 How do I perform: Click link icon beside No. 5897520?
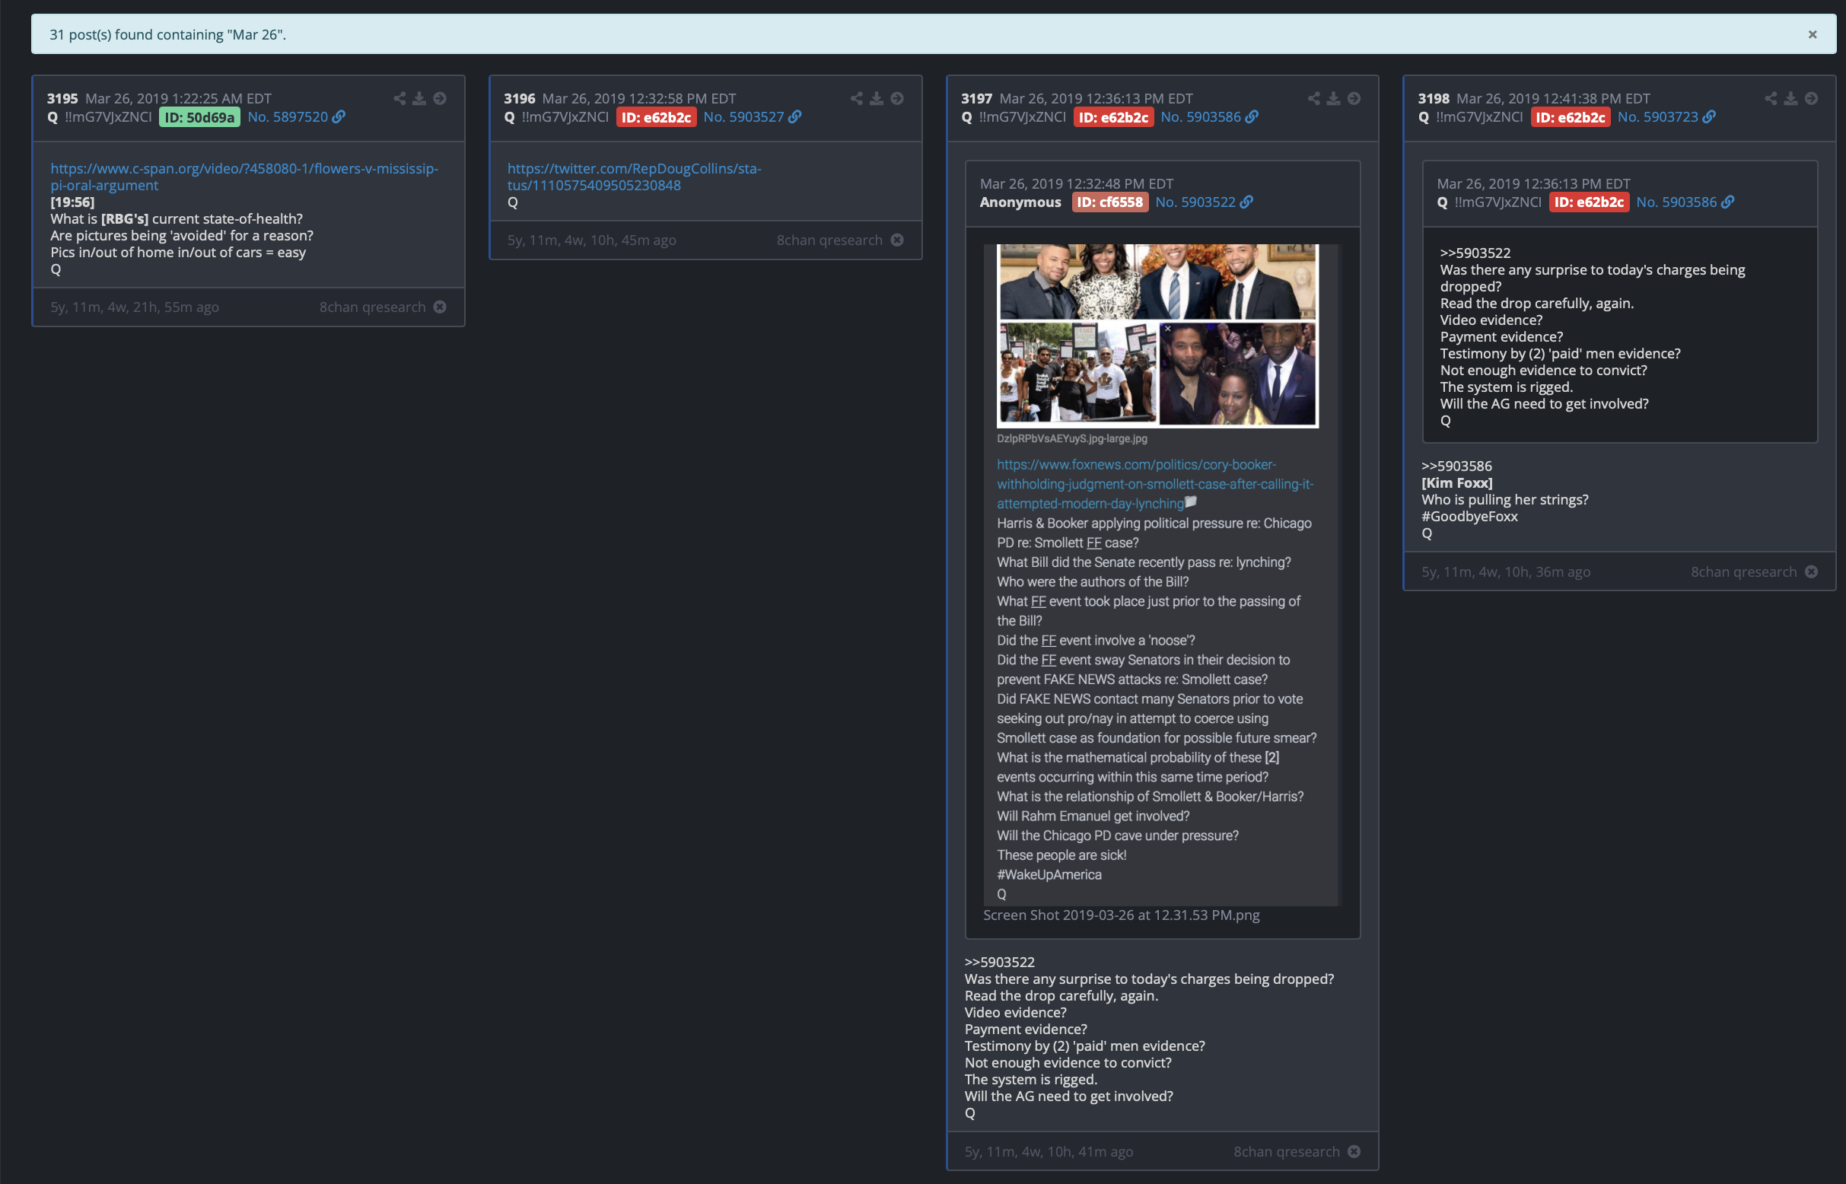pos(339,117)
